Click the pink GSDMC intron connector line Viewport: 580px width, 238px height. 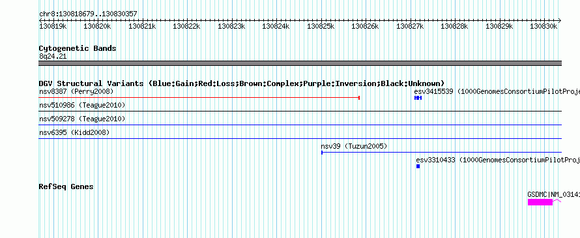click(x=557, y=201)
